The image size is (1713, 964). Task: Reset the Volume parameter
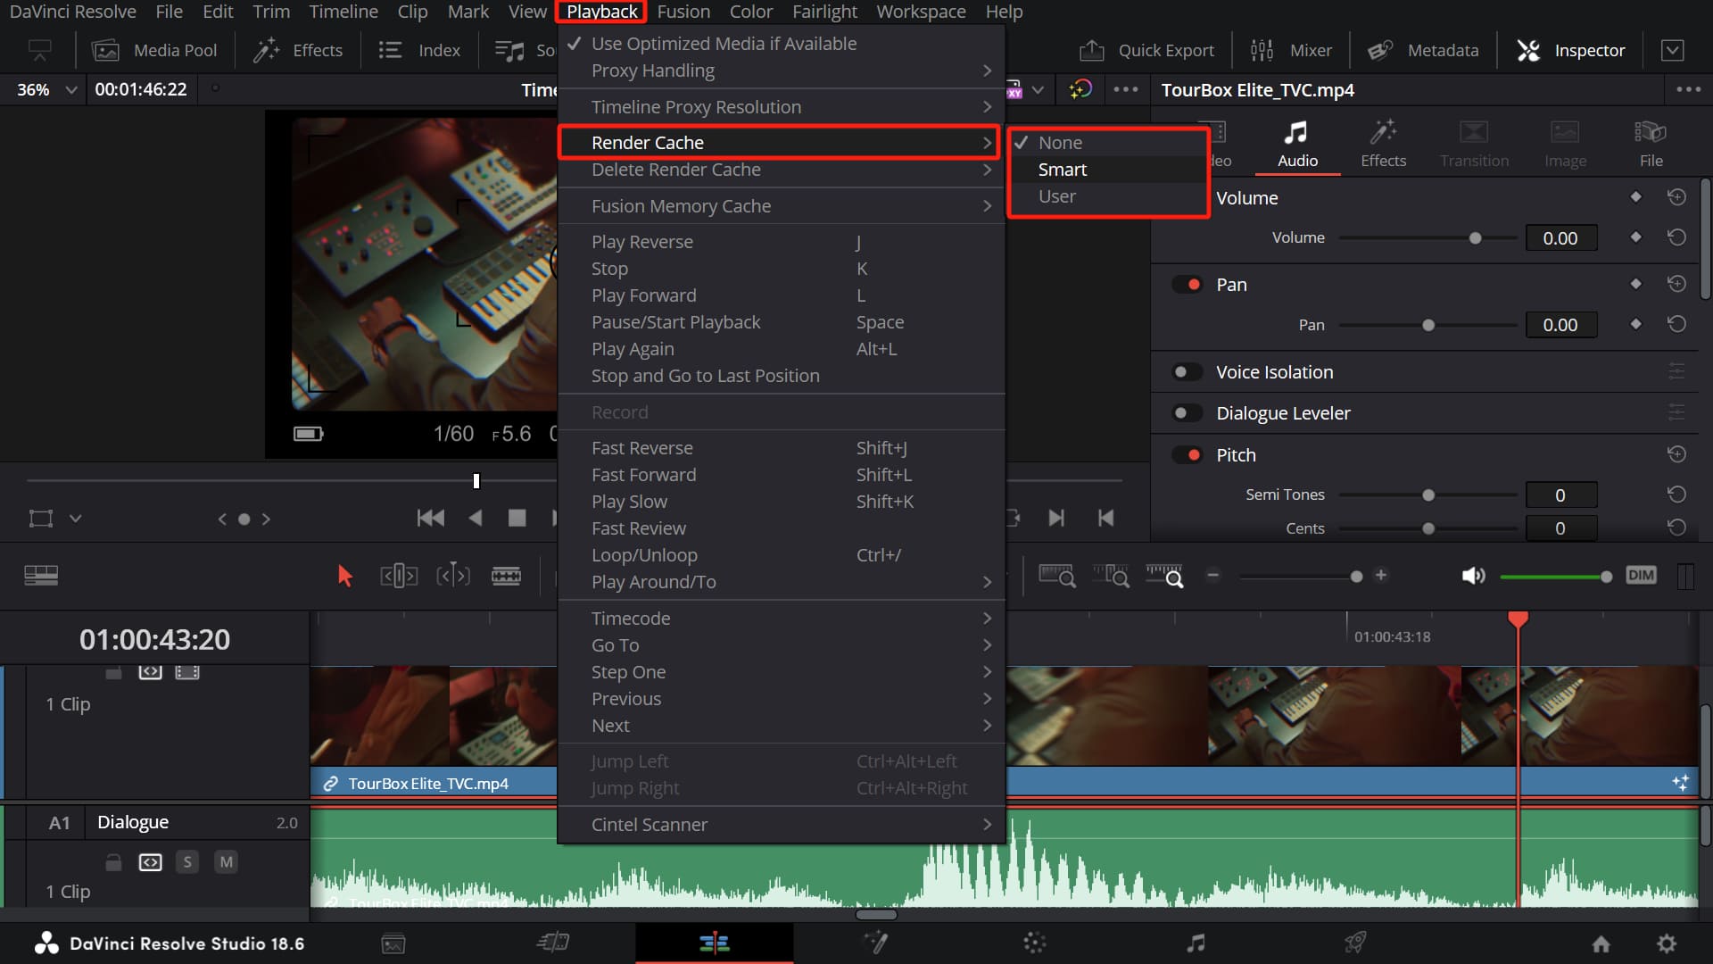(x=1676, y=237)
